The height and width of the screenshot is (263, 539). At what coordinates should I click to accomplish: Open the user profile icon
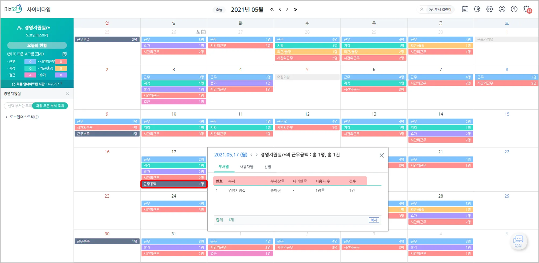tap(502, 9)
